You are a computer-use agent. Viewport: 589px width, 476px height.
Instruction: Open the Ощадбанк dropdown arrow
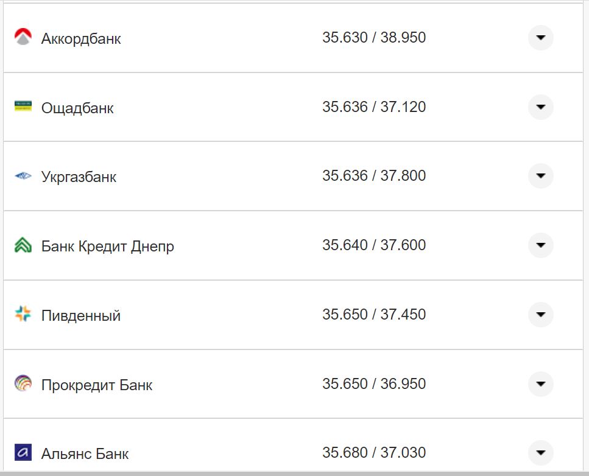coord(540,107)
